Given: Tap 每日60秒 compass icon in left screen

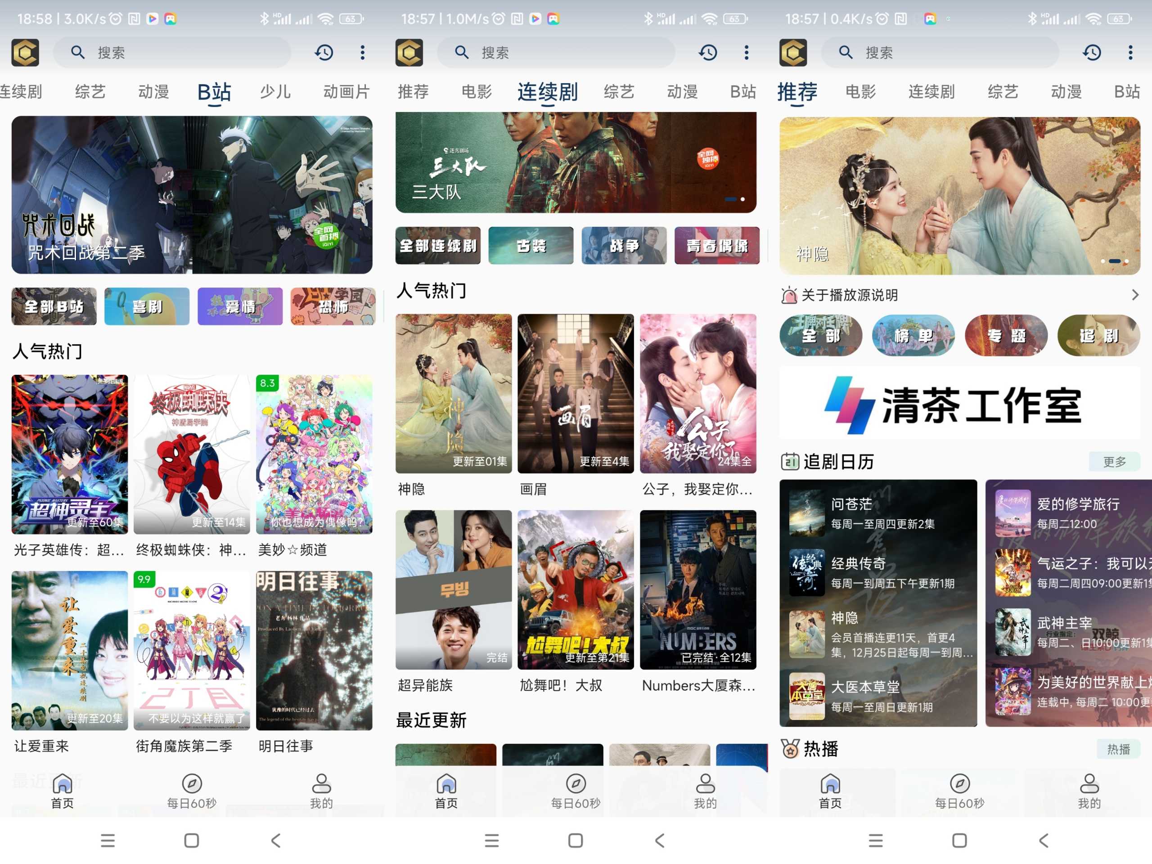Looking at the screenshot, I should click(x=192, y=783).
